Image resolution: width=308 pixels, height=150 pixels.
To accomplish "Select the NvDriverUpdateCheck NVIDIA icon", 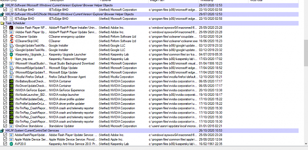I will (11, 86).
